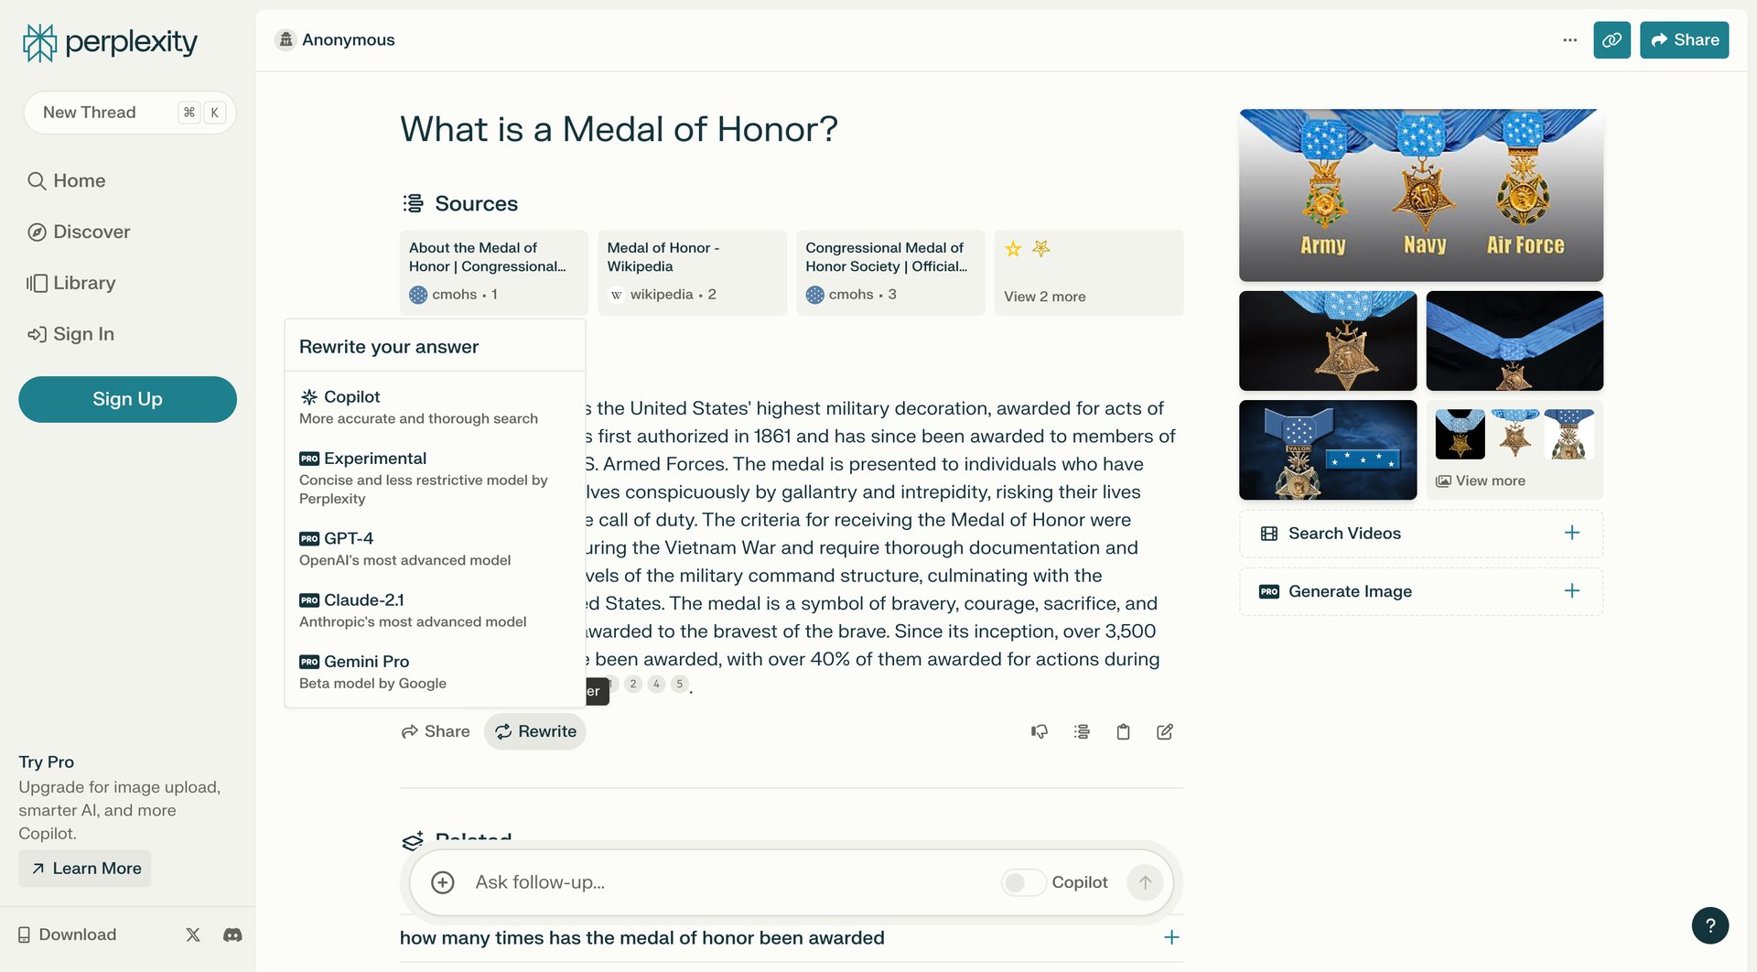
Task: Open Discover from the sidebar
Action: pyautogui.click(x=92, y=232)
